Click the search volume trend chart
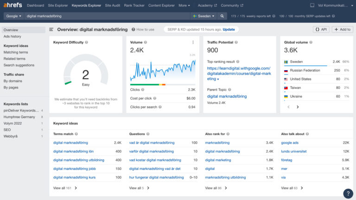Image resolution: width=356 pixels, height=200 pixels. pos(163,70)
